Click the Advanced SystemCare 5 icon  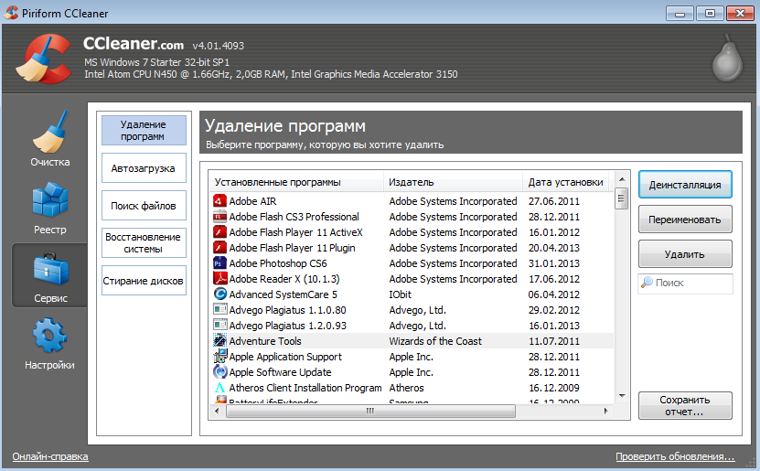pos(220,294)
